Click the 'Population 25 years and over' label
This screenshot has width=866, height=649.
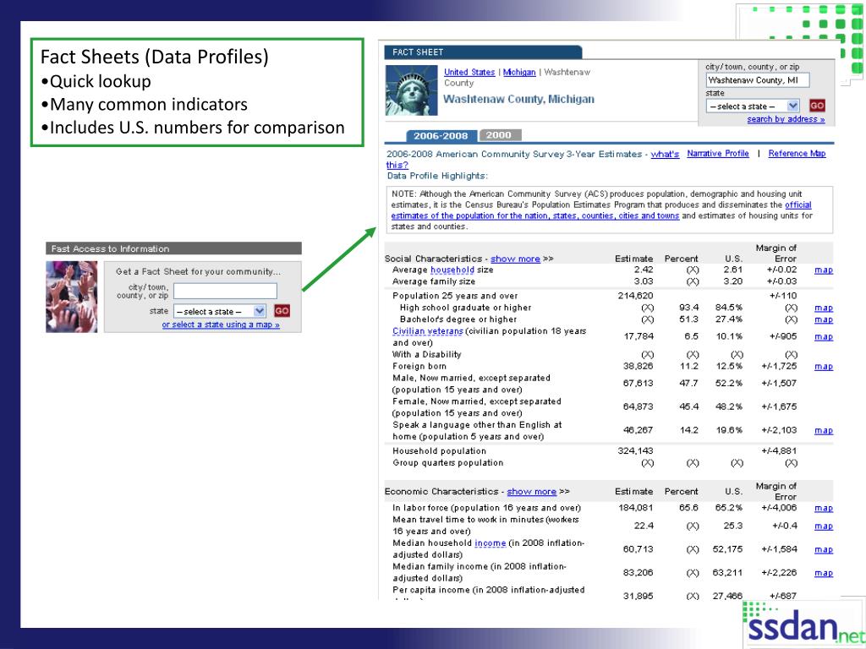pos(455,296)
